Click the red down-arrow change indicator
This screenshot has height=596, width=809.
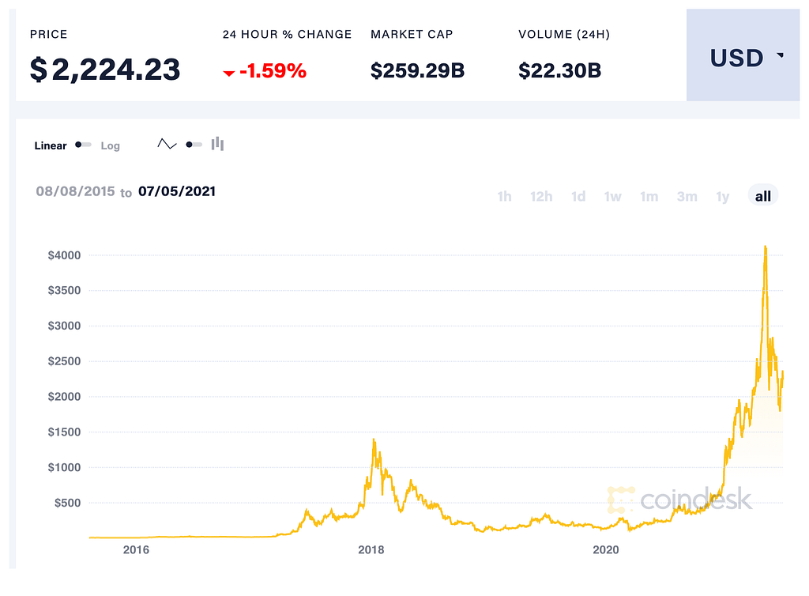pyautogui.click(x=228, y=74)
